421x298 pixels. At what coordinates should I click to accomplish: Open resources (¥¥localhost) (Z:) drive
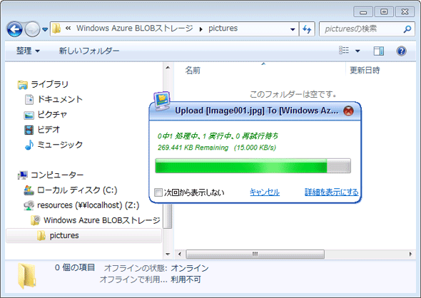88,205
